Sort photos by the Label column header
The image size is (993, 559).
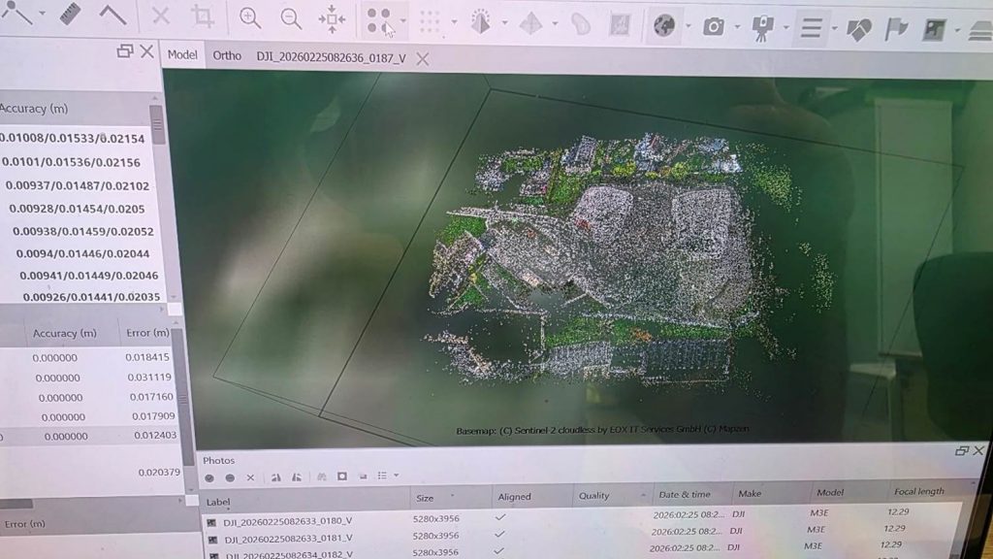218,502
